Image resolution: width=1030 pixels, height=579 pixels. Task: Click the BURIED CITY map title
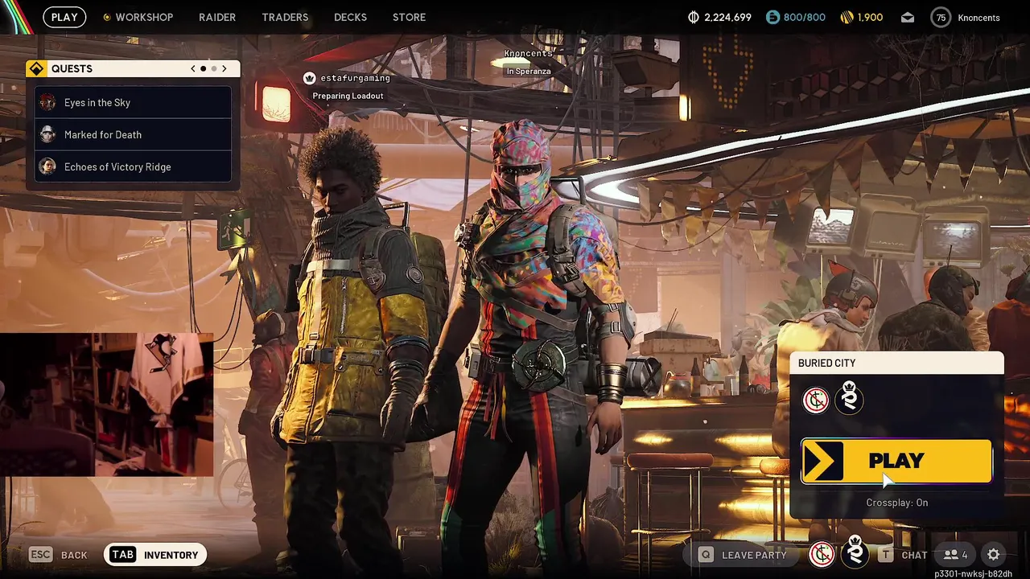coord(826,363)
